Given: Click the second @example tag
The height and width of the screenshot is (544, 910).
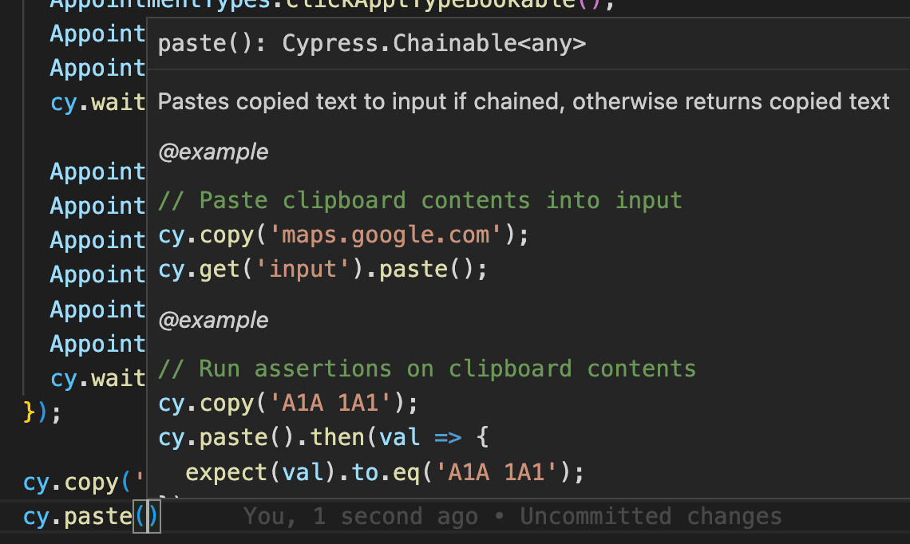Looking at the screenshot, I should [213, 320].
